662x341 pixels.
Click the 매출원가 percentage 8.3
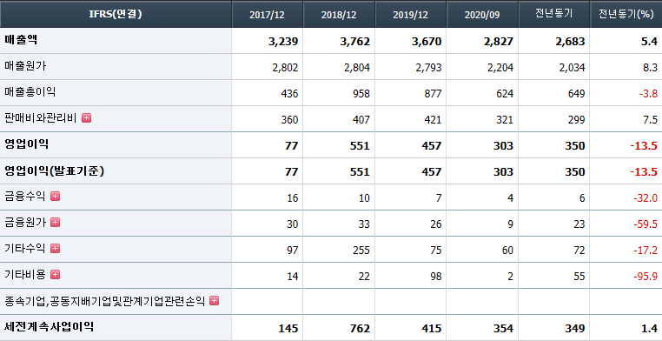click(650, 68)
